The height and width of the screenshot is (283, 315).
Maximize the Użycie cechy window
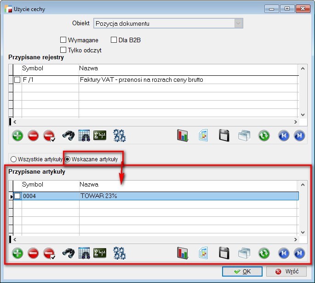tap(287, 9)
